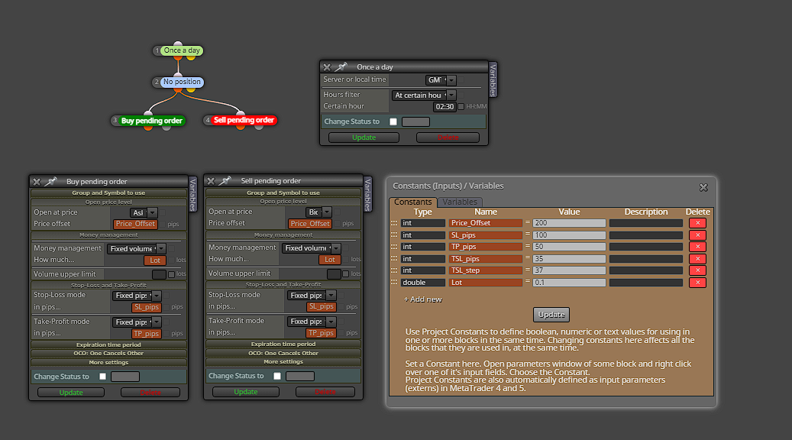
Task: Click the Price_Offset value field showing 200
Action: 569,223
